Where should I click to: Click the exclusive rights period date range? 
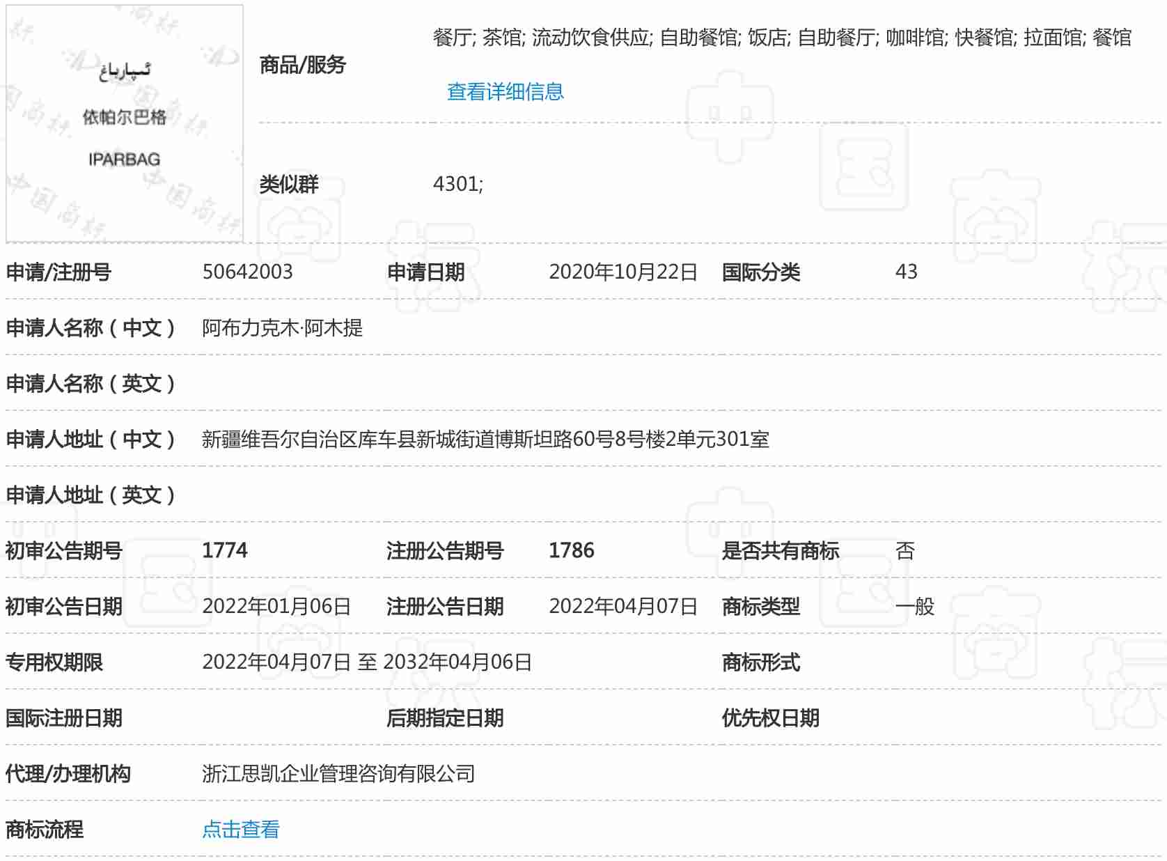[367, 662]
